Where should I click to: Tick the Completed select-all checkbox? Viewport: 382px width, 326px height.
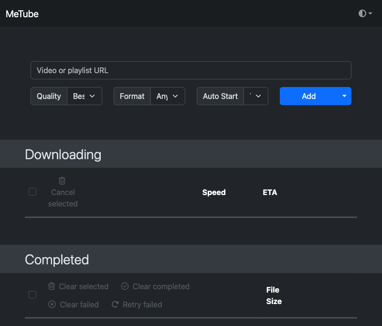(32, 294)
